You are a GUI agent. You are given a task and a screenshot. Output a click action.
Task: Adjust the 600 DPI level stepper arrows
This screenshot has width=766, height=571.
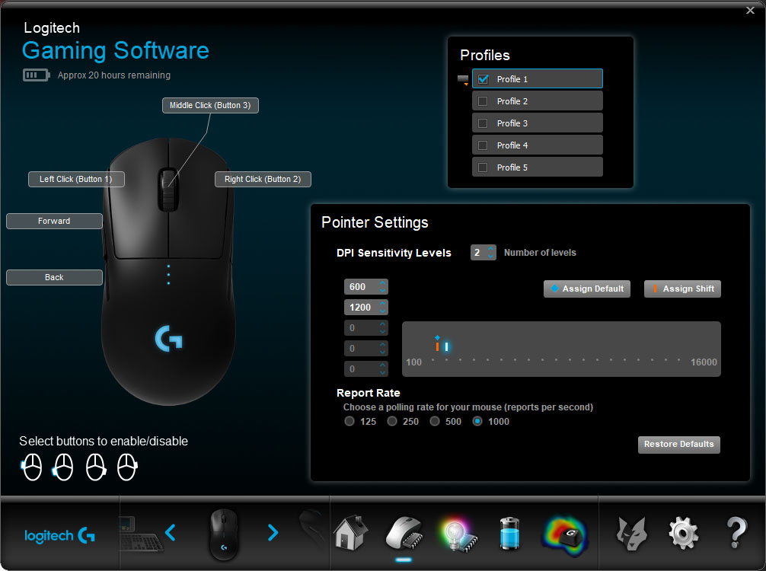382,287
